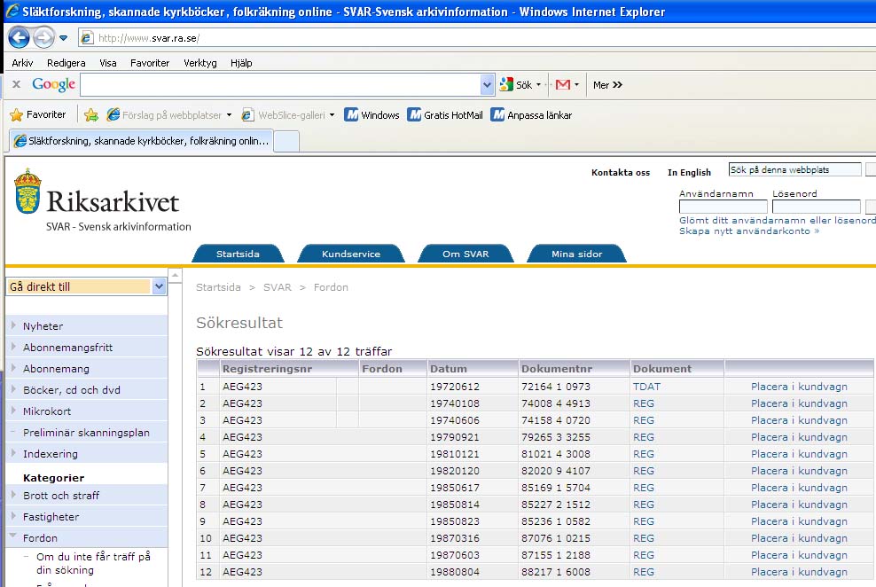Click the browser Forward arrow button

[43, 38]
